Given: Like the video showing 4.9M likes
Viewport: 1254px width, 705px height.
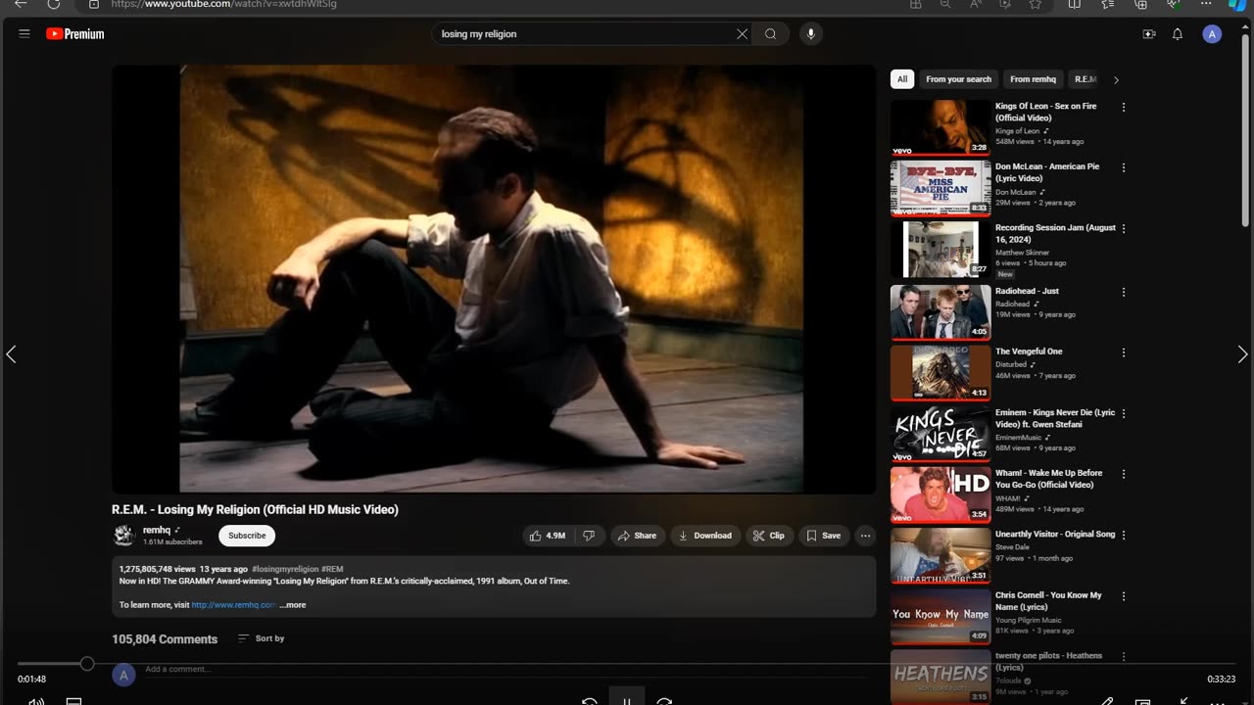Looking at the screenshot, I should click(548, 536).
